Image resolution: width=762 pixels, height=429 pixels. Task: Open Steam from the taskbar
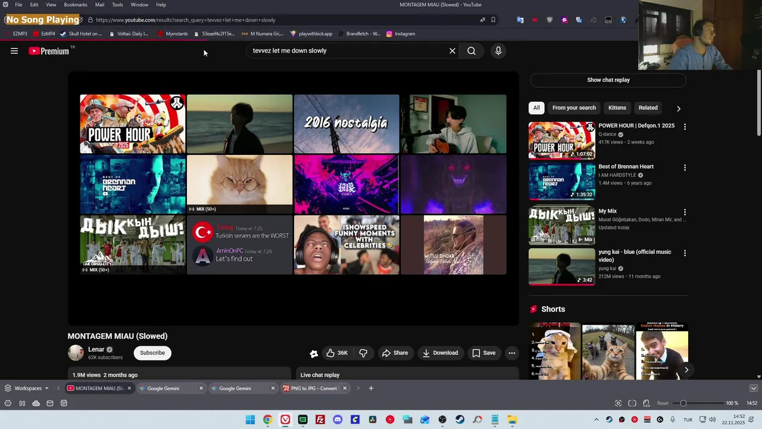click(x=460, y=420)
